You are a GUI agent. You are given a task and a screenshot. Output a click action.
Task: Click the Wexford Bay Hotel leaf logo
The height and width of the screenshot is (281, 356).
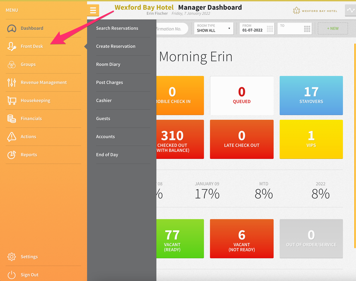[x=296, y=10]
